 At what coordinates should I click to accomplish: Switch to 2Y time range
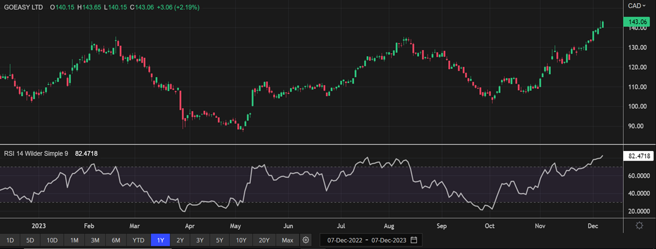(x=180, y=240)
